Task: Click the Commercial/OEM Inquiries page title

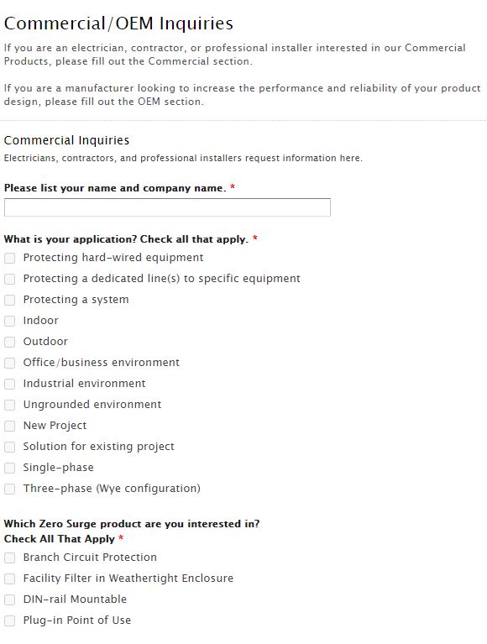Action: pyautogui.click(x=118, y=24)
